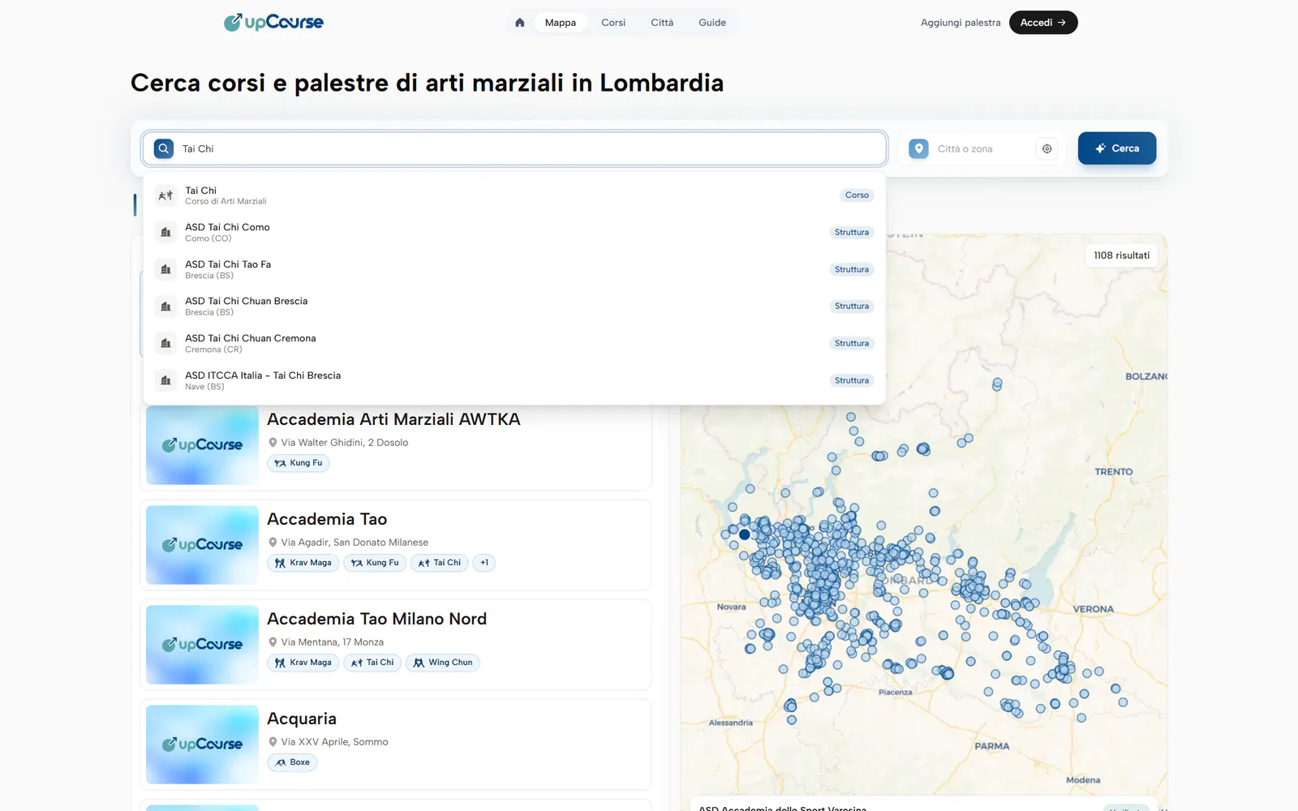The height and width of the screenshot is (811, 1298).
Task: Open the Città tab
Action: point(662,23)
